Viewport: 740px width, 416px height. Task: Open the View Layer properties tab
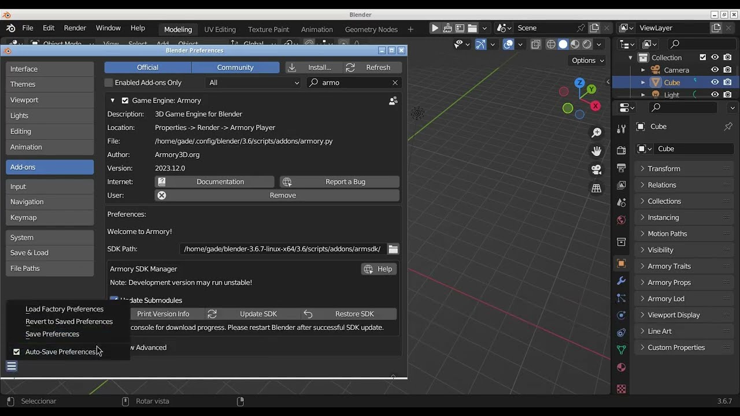[621, 185]
